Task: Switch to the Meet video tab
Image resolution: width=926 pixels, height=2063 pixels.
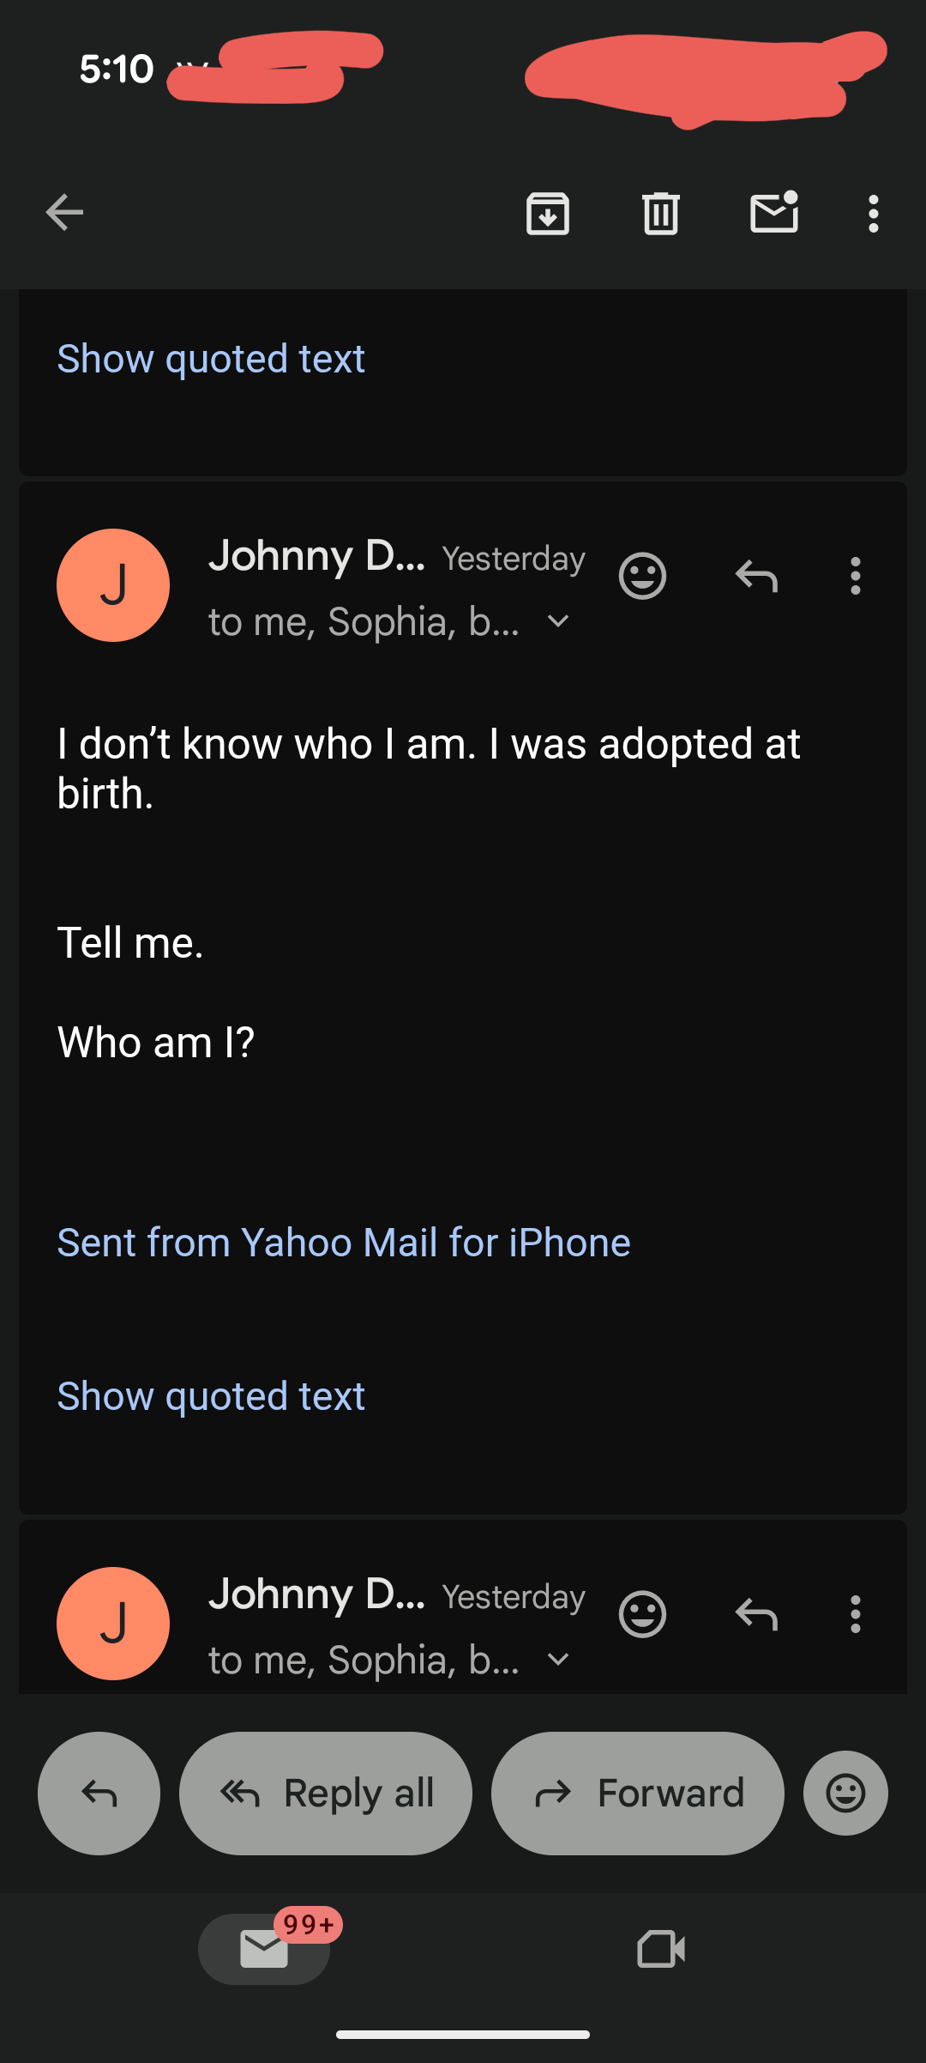Action: coord(661,1949)
